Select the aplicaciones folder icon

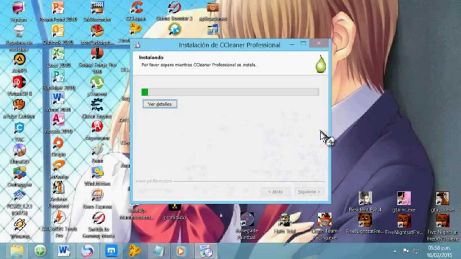(213, 12)
